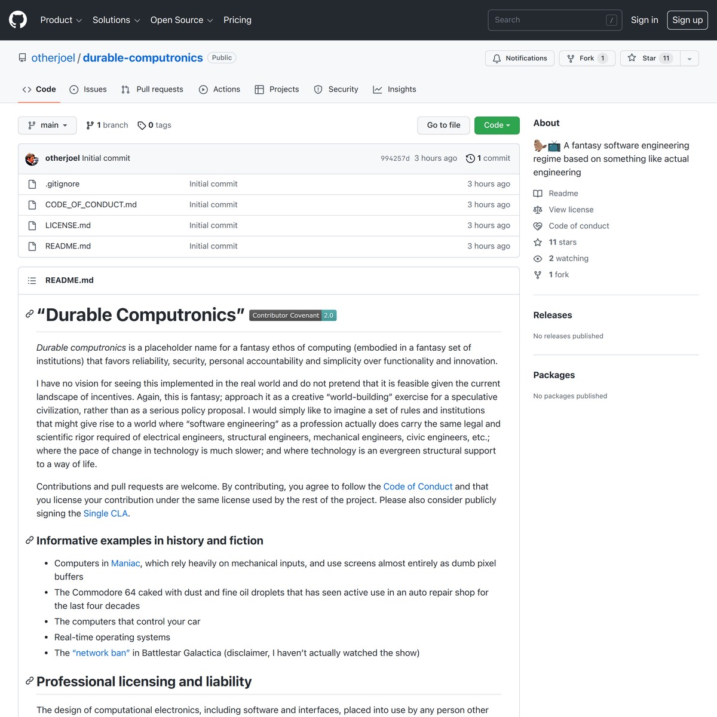Open the Pull requests tab
Viewport: 717px width, 717px height.
click(x=152, y=89)
